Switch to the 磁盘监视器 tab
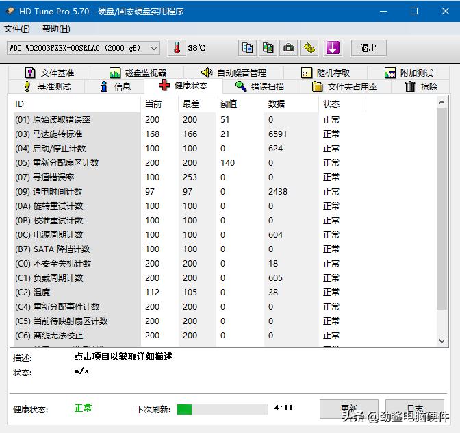Screen dimensions: 460x433 pos(138,73)
